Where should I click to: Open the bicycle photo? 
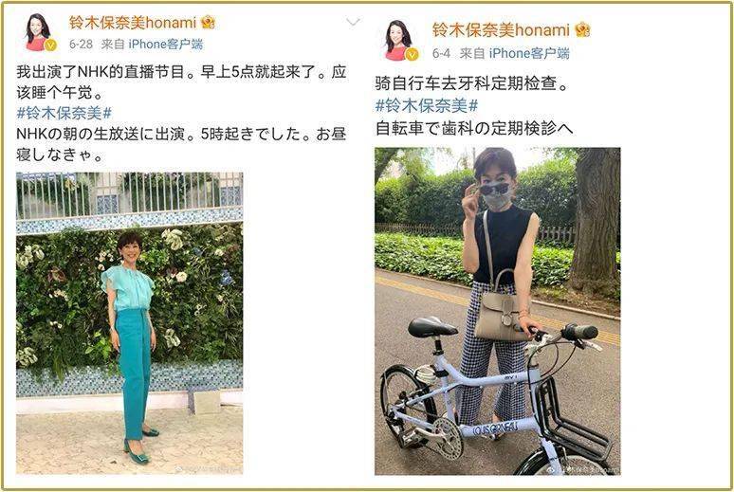498,311
